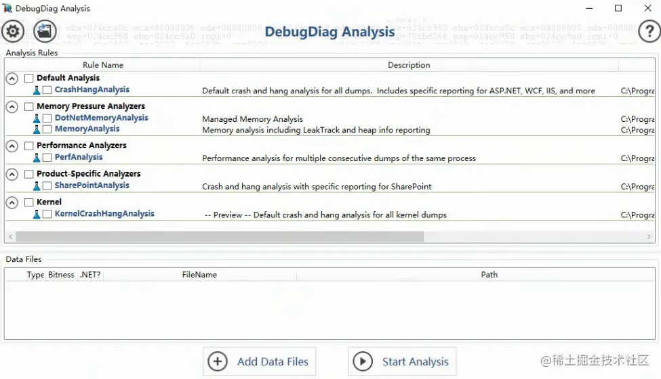Image resolution: width=661 pixels, height=379 pixels.
Task: Open the PerfAnalysis rule link
Action: pyautogui.click(x=79, y=157)
